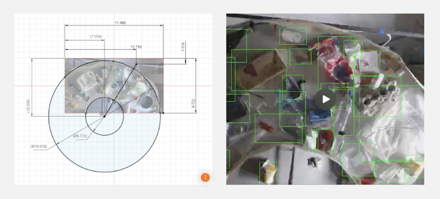440x199 pixels.
Task: Click the (Ø19.859) diameter label
Action: point(38,146)
